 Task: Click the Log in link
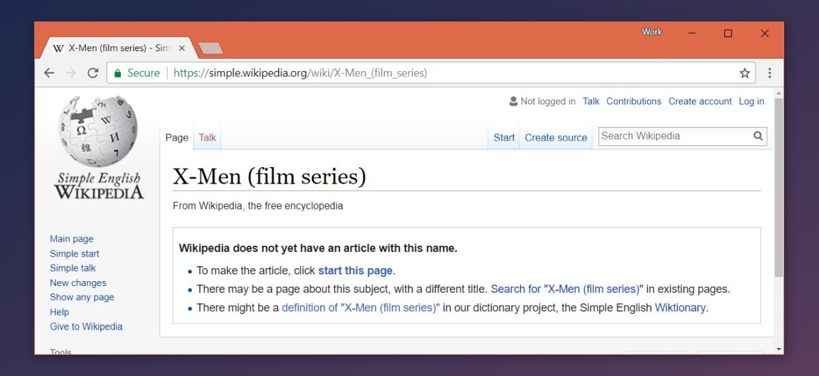[751, 101]
